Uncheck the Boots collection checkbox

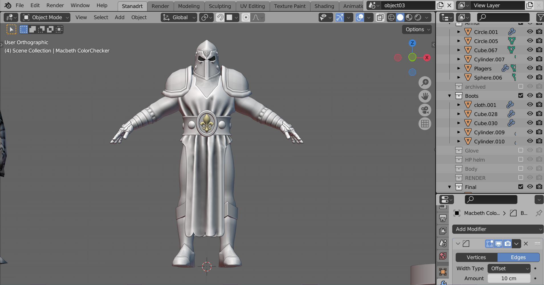(x=521, y=95)
